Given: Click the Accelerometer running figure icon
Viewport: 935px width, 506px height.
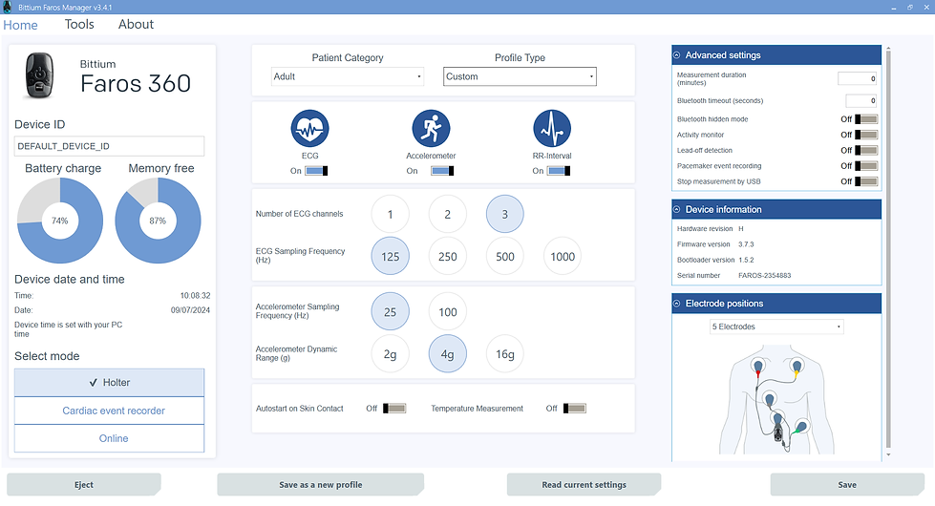Looking at the screenshot, I should (x=431, y=128).
